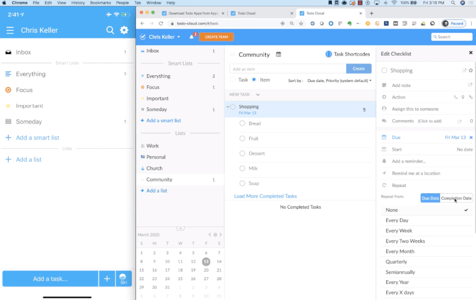Select the Item radio button
Image resolution: width=476 pixels, height=300 pixels.
[254, 80]
